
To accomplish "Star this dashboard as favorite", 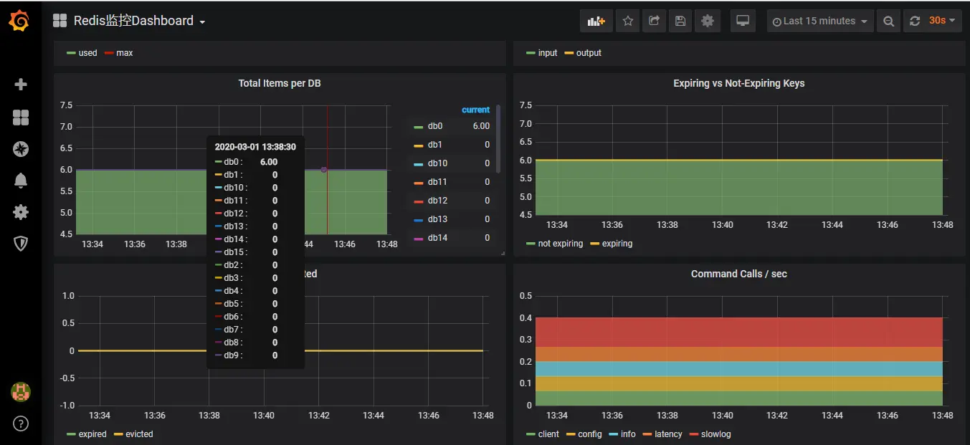I will coord(628,21).
